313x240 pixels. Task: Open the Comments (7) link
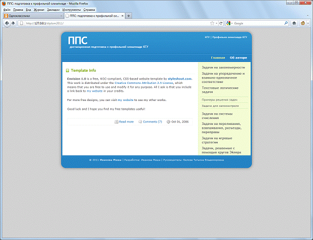click(x=152, y=121)
